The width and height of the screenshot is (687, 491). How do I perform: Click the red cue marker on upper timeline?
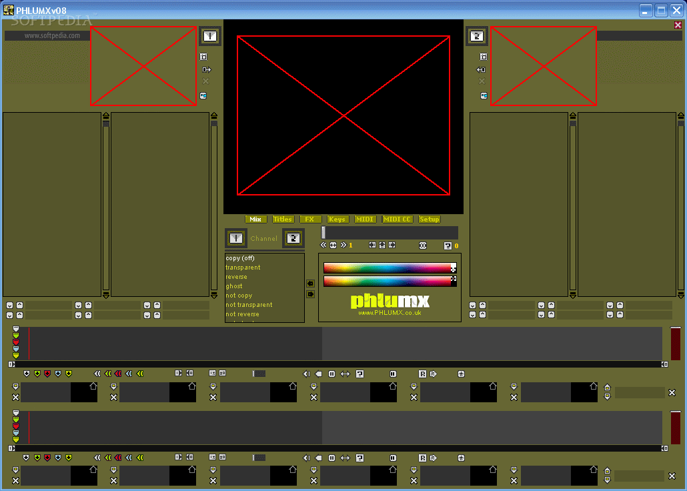tap(16, 342)
